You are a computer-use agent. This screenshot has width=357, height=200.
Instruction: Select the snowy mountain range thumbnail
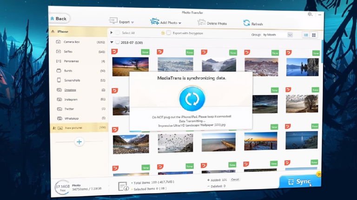coord(175,64)
